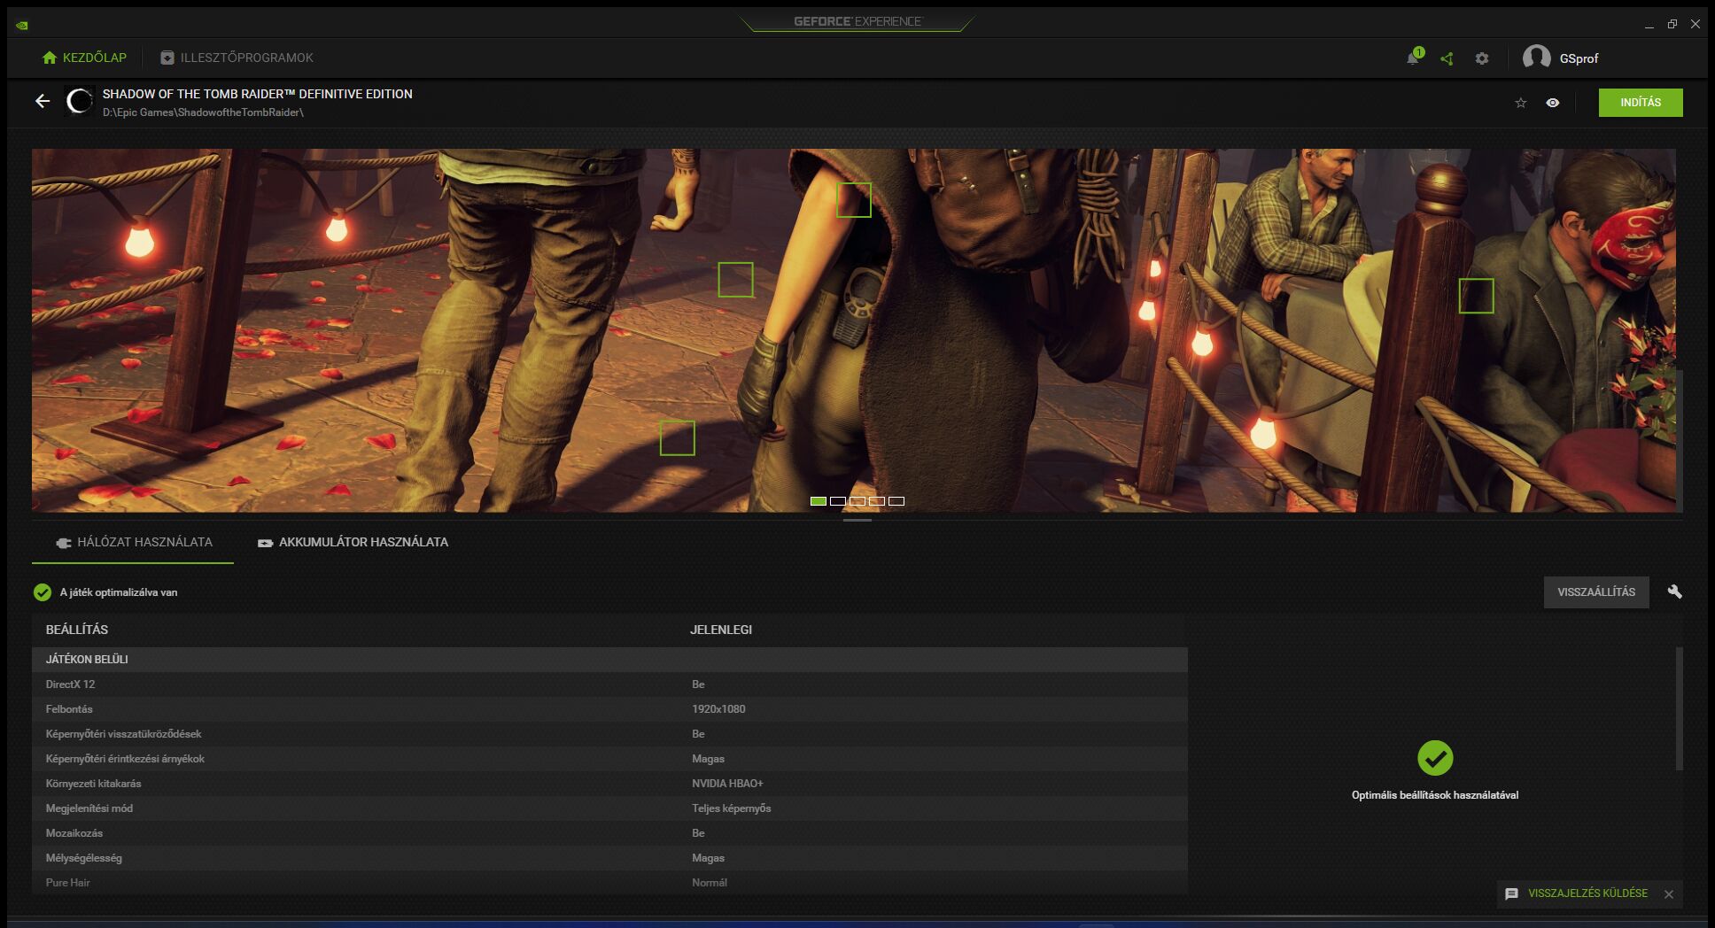Click the DirectX 12 setting row
The width and height of the screenshot is (1715, 928).
609,684
